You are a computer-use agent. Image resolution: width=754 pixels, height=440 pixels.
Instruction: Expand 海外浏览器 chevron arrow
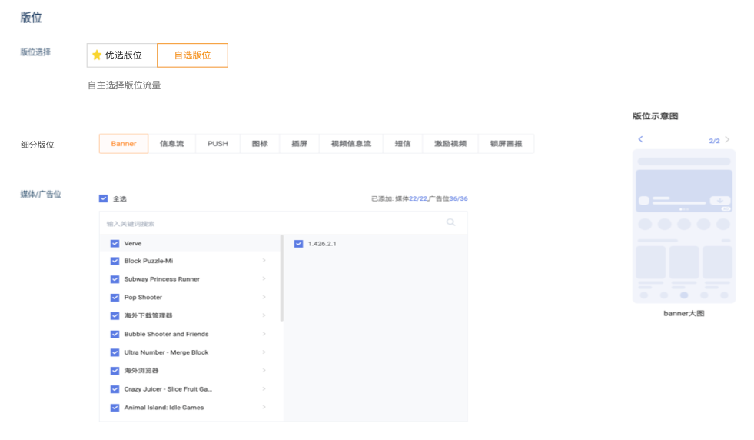coord(264,371)
